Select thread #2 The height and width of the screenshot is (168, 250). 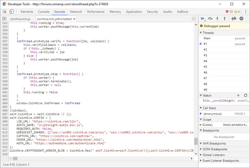tap(224, 49)
